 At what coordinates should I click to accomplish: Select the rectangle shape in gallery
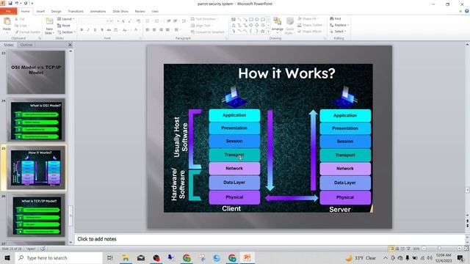251,19
